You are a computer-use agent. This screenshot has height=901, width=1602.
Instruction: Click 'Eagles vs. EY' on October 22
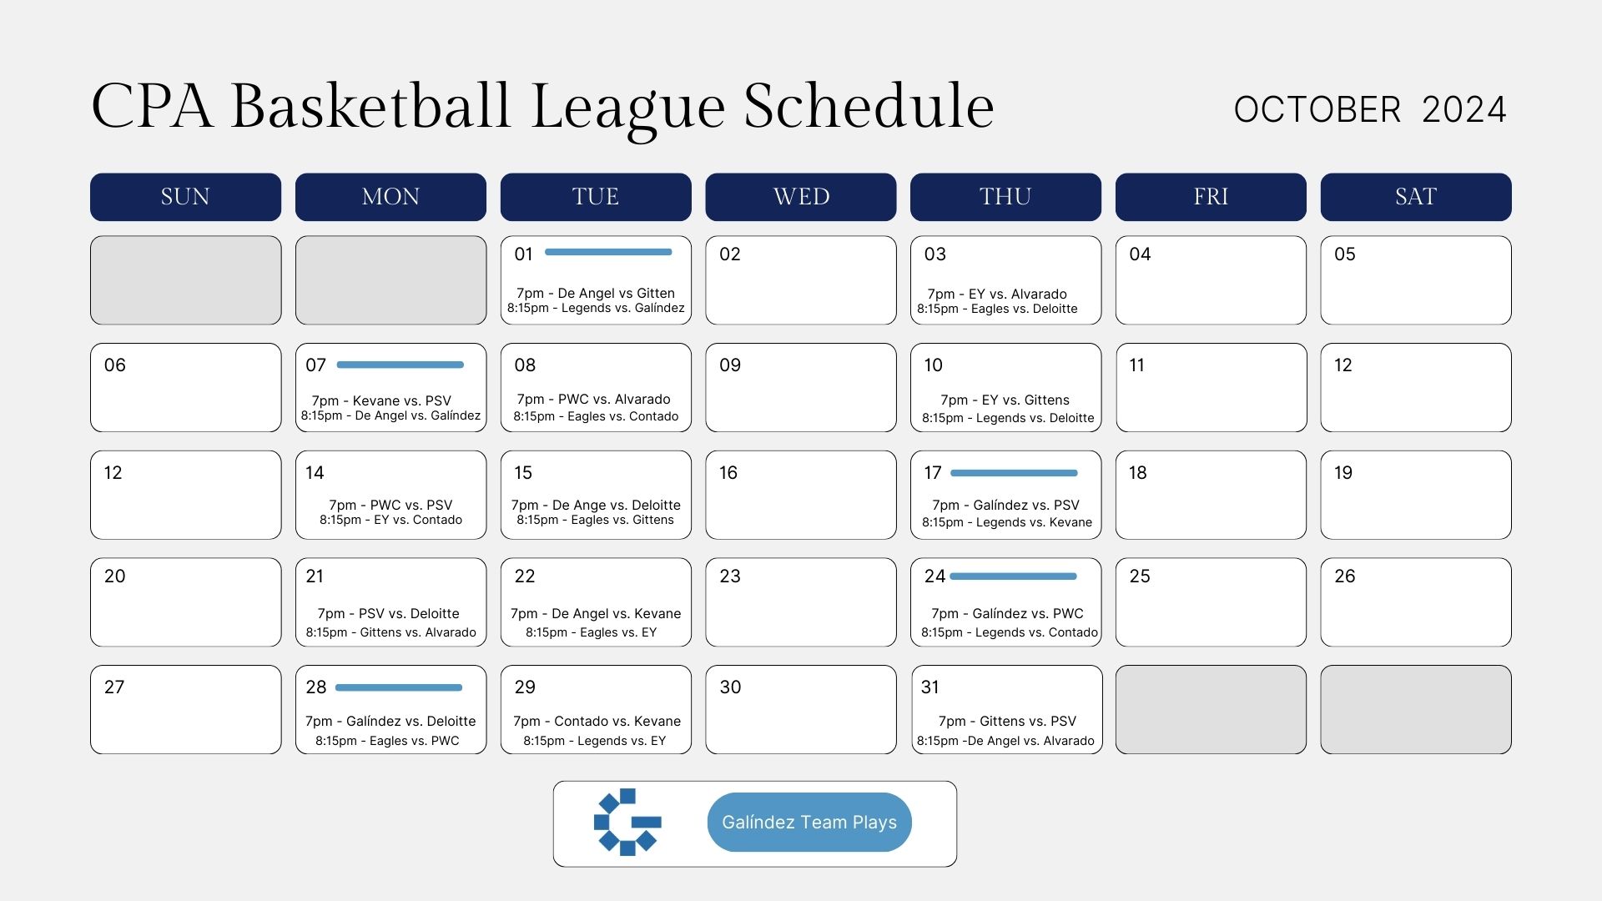pyautogui.click(x=618, y=632)
